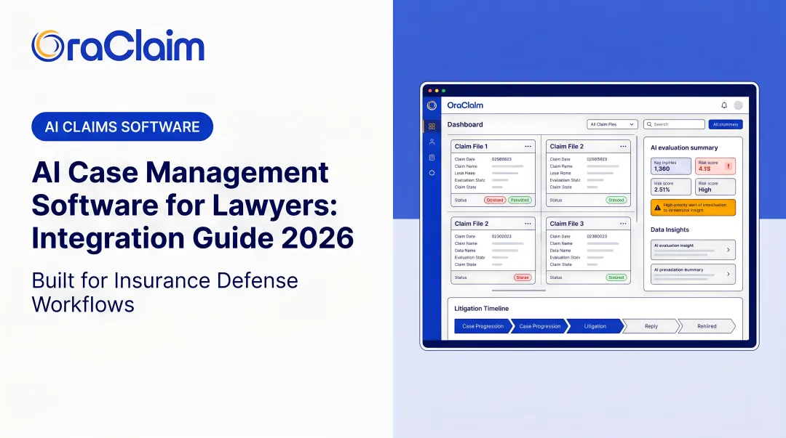Open the user profile icon in the sidebar
This screenshot has width=786, height=438.
(x=432, y=142)
